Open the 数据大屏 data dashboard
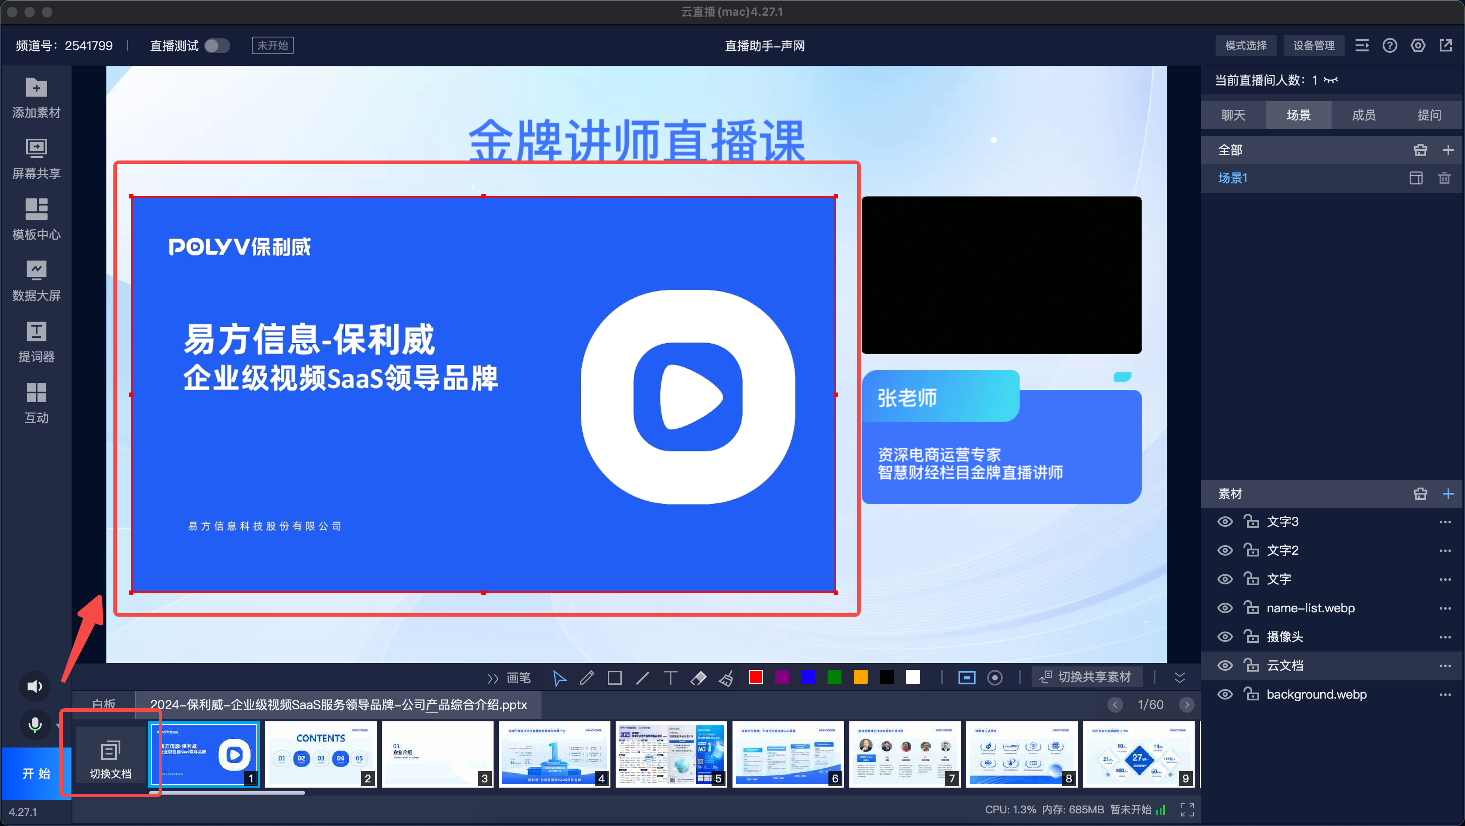Viewport: 1465px width, 826px height. point(36,280)
